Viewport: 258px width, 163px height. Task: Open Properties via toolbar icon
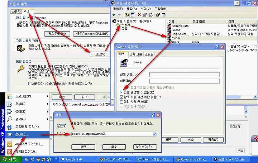(x=145, y=15)
